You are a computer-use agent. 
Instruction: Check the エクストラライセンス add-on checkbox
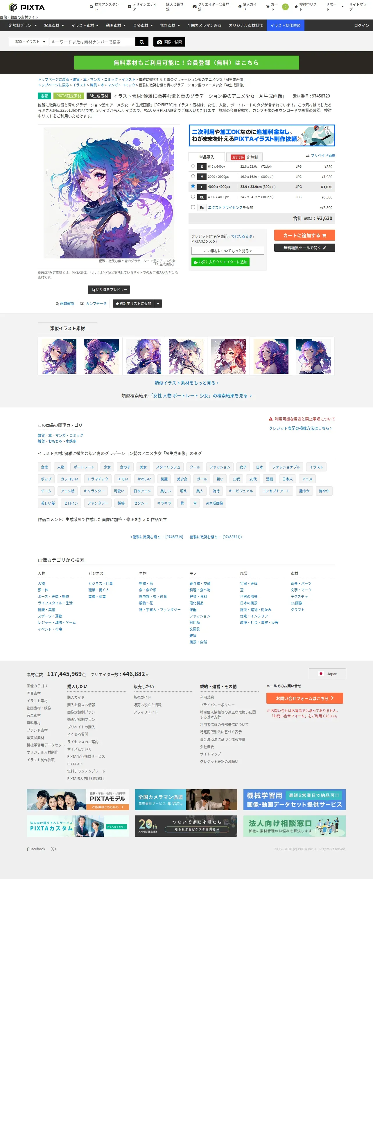193,207
